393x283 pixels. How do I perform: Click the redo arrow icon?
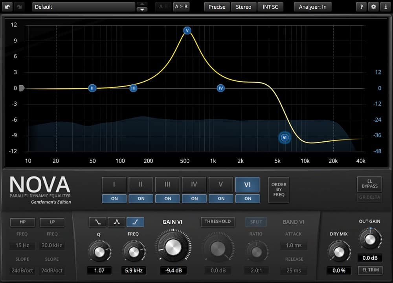point(20,7)
